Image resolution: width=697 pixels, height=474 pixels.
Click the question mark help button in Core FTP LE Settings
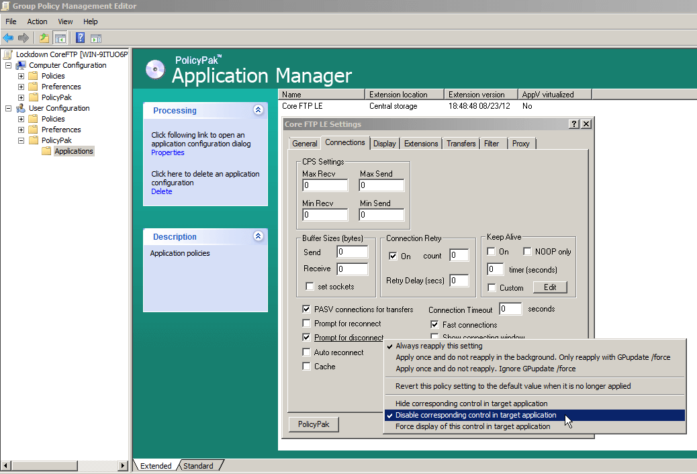(574, 124)
